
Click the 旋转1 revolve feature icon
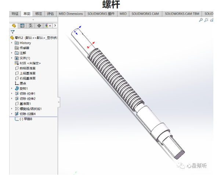[x=17, y=88]
